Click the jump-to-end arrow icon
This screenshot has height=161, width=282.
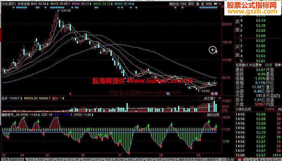click(215, 4)
